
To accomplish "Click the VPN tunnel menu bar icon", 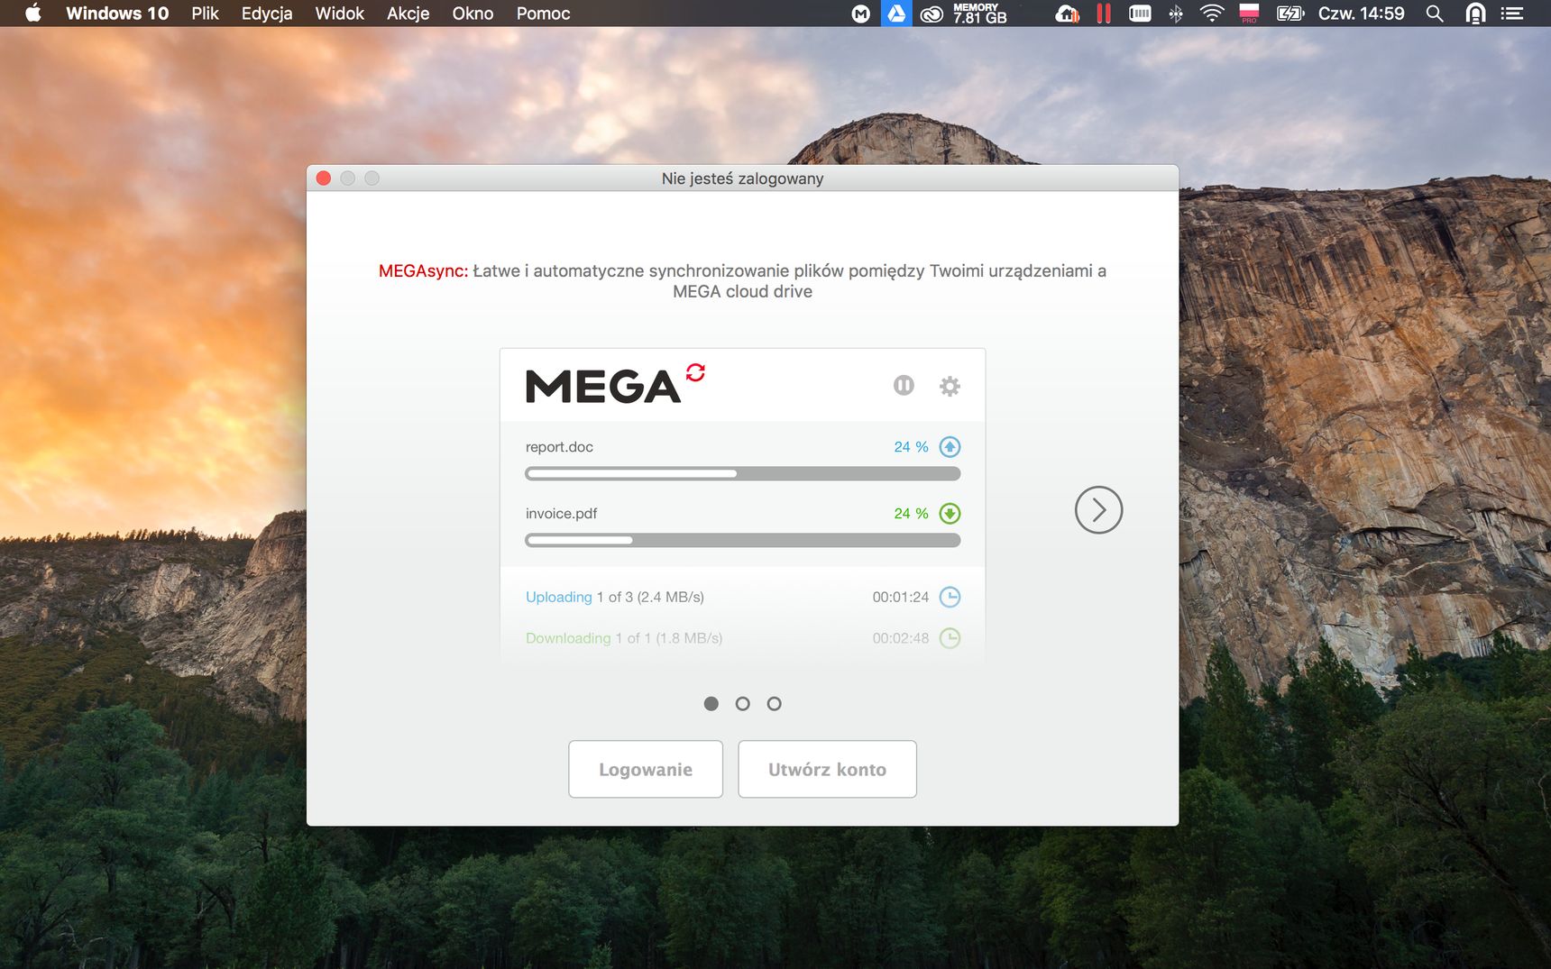I will pos(1475,14).
